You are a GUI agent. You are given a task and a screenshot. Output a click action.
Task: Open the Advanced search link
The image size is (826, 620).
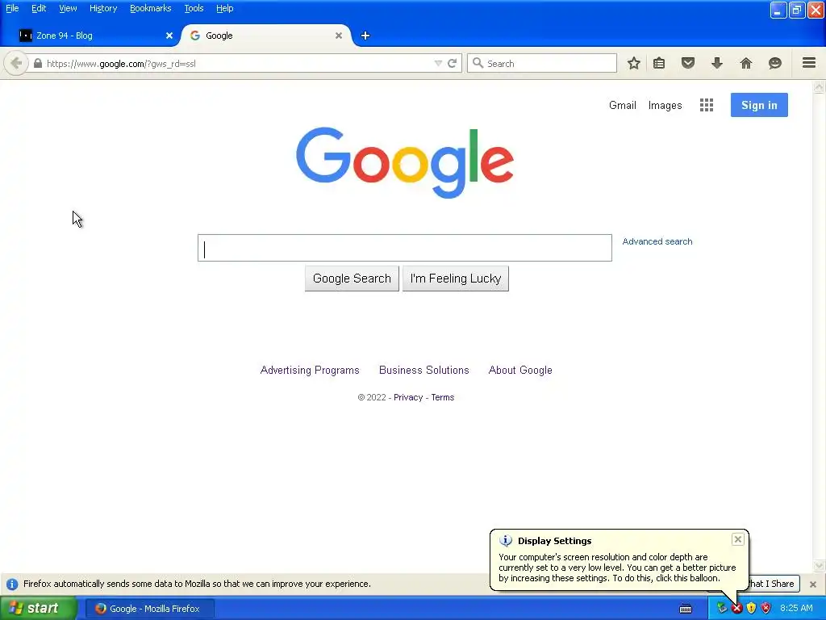657,241
